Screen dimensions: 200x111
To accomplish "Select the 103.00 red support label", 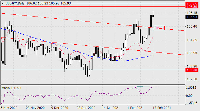I will [x=192, y=70].
